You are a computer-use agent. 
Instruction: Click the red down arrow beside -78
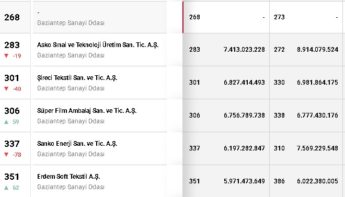(6, 155)
